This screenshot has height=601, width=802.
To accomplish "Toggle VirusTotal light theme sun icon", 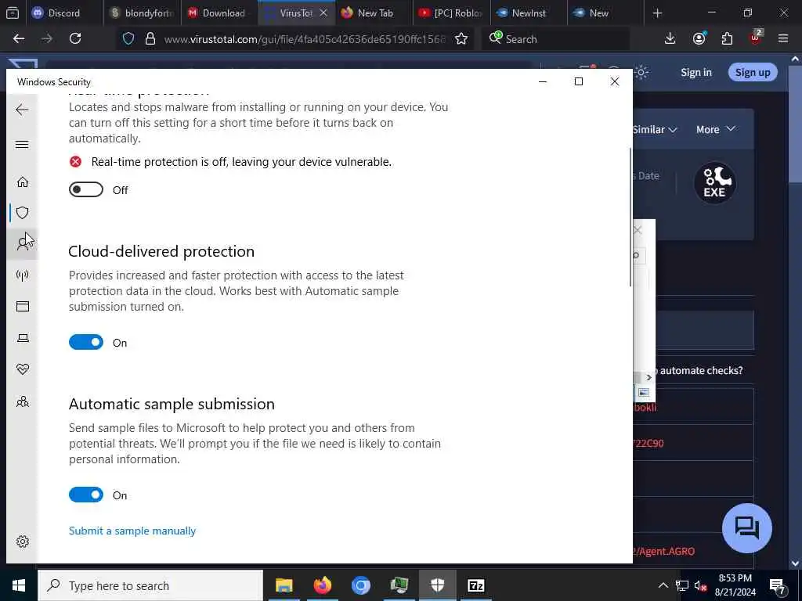I will coord(641,72).
